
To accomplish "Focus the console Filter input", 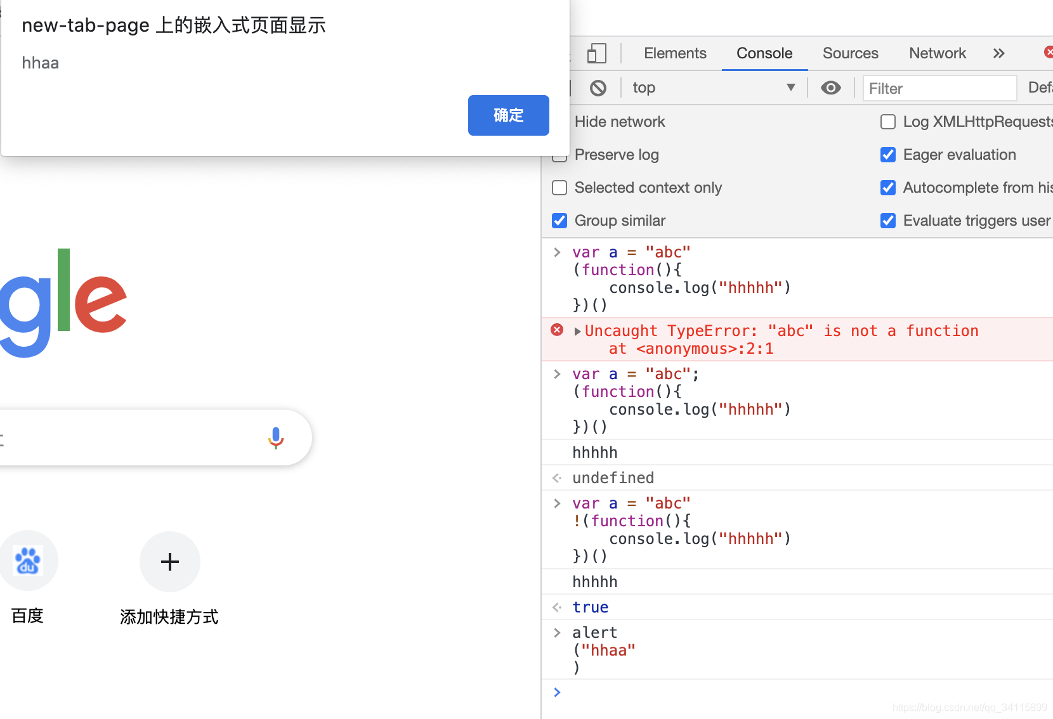I will [939, 88].
